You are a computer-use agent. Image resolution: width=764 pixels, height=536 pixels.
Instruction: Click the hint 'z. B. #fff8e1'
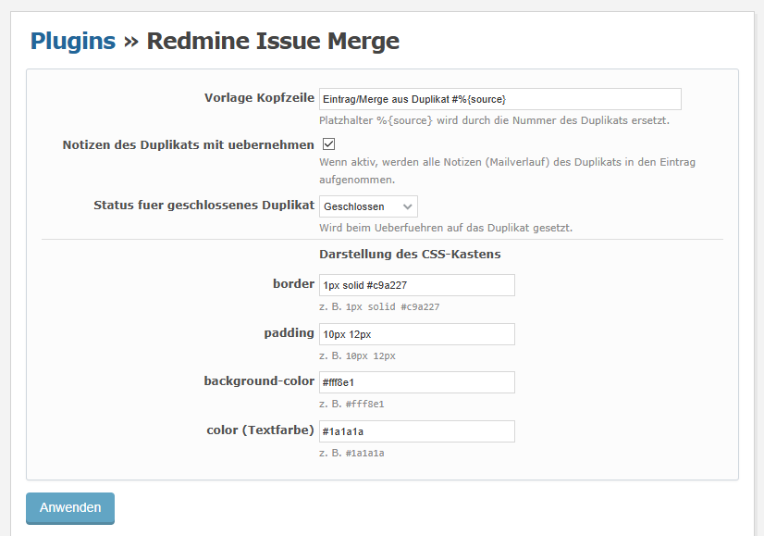click(351, 404)
